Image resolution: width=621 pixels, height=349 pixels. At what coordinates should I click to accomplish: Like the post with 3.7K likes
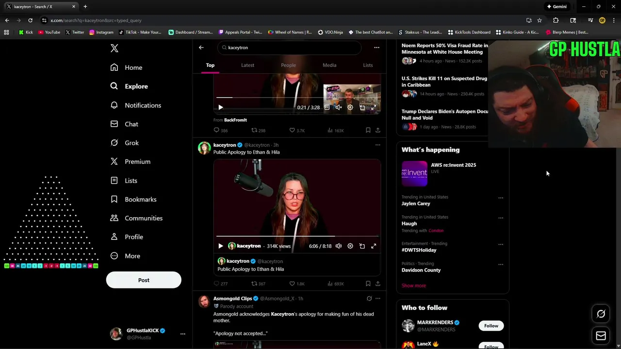[x=296, y=130]
